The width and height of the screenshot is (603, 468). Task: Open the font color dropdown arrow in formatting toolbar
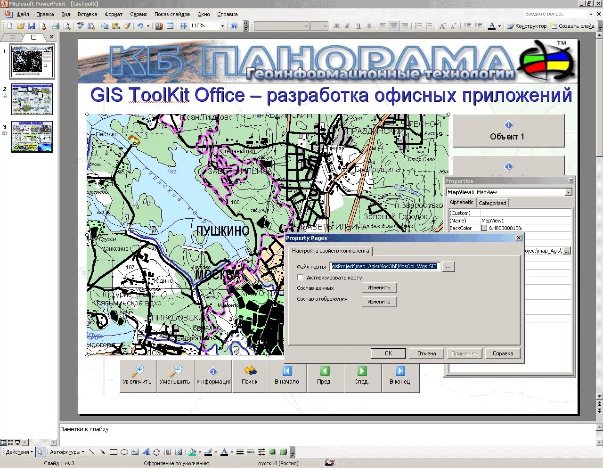(499, 26)
